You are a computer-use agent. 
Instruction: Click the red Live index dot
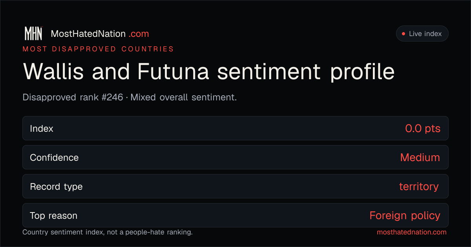click(x=403, y=34)
